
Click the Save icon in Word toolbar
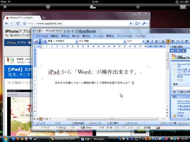point(36,41)
